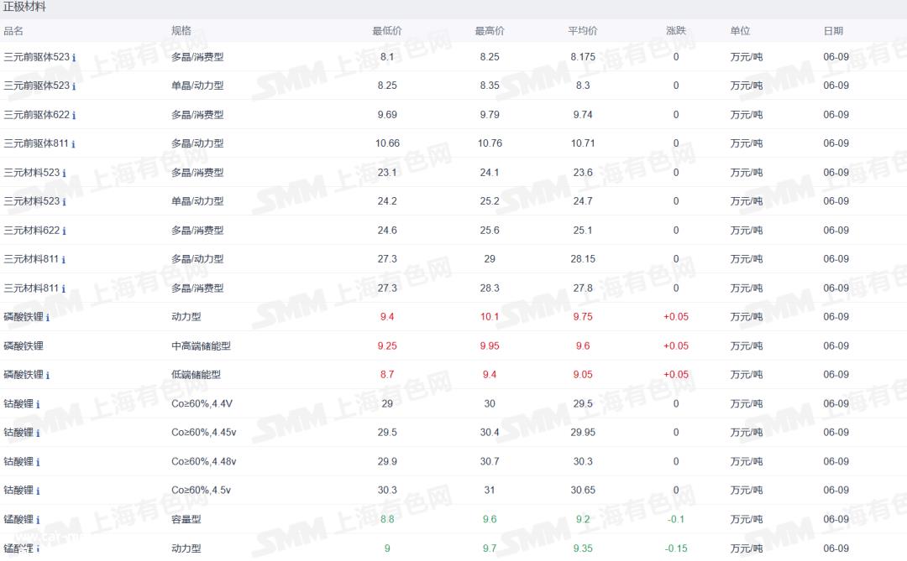The image size is (907, 561).
Task: Open info icon for 磷酸铁锂 低端储能型 row
Action: (47, 376)
